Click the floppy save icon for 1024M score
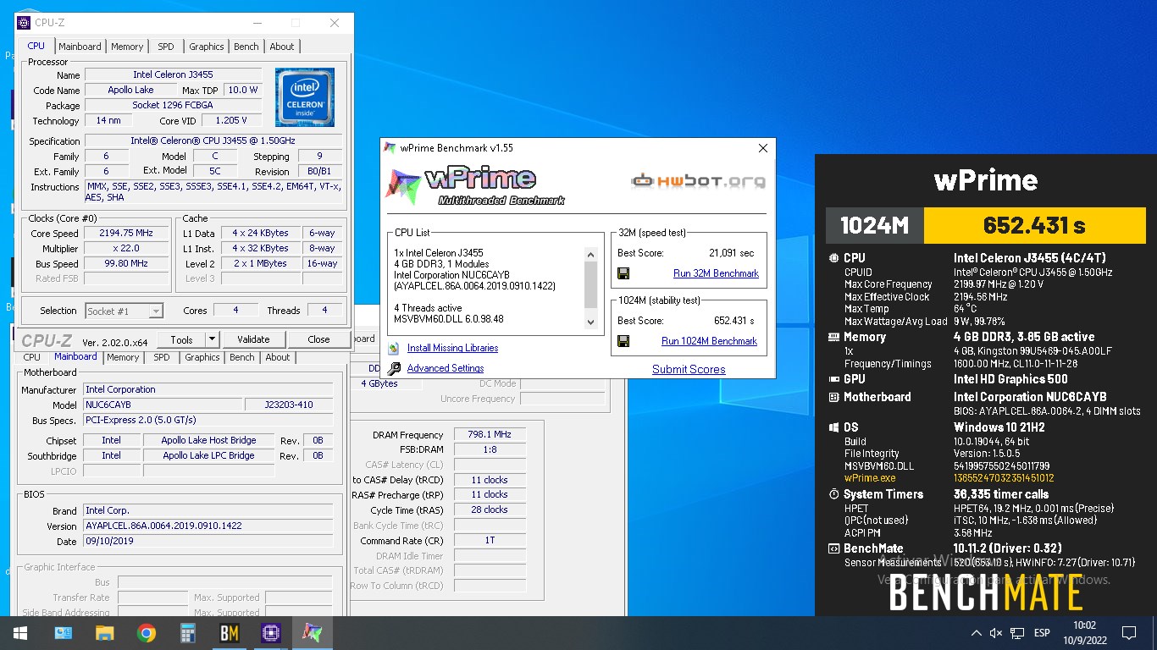This screenshot has height=650, width=1157. tap(623, 341)
